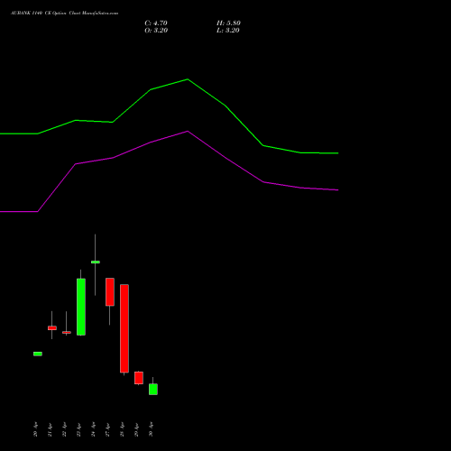Image resolution: width=451 pixels, height=451 pixels.
Task: Click the last green candle for 30 Apr
Action: (x=153, y=389)
